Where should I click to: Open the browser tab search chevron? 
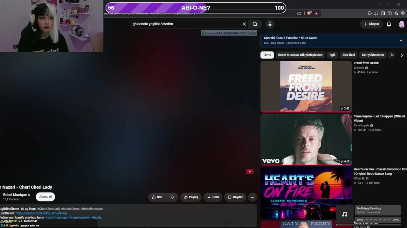pyautogui.click(x=380, y=4)
